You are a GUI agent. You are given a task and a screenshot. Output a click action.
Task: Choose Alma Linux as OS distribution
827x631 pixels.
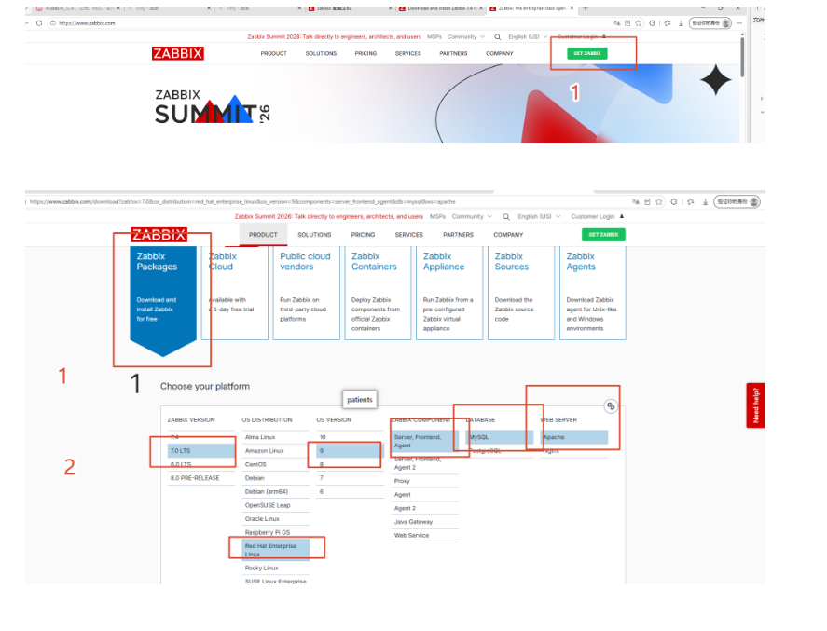click(x=276, y=437)
